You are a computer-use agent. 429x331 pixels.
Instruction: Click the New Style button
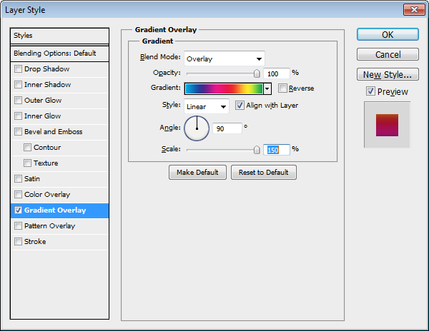pos(388,75)
